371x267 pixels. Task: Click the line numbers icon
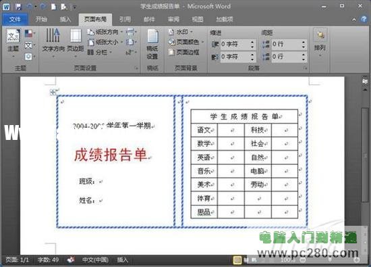tap(132, 42)
